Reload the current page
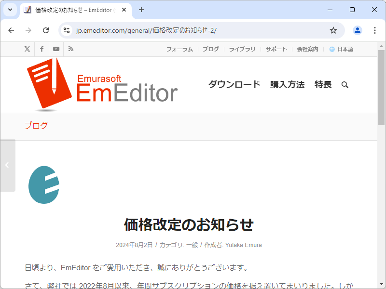 46,30
